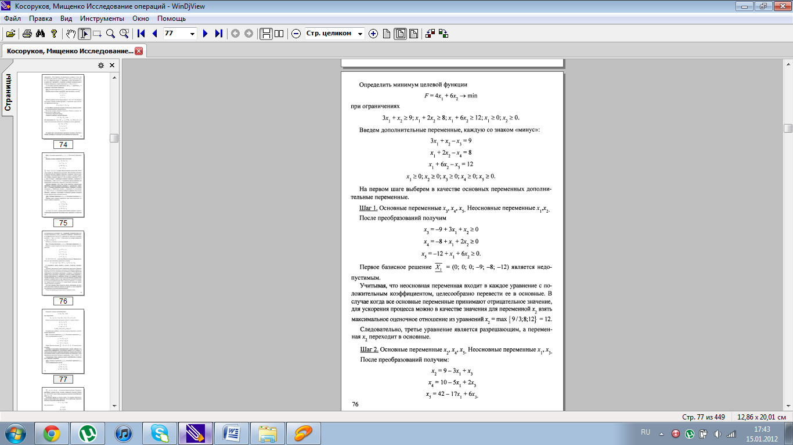Select the text selection cursor tool
This screenshot has width=793, height=445.
click(x=84, y=34)
